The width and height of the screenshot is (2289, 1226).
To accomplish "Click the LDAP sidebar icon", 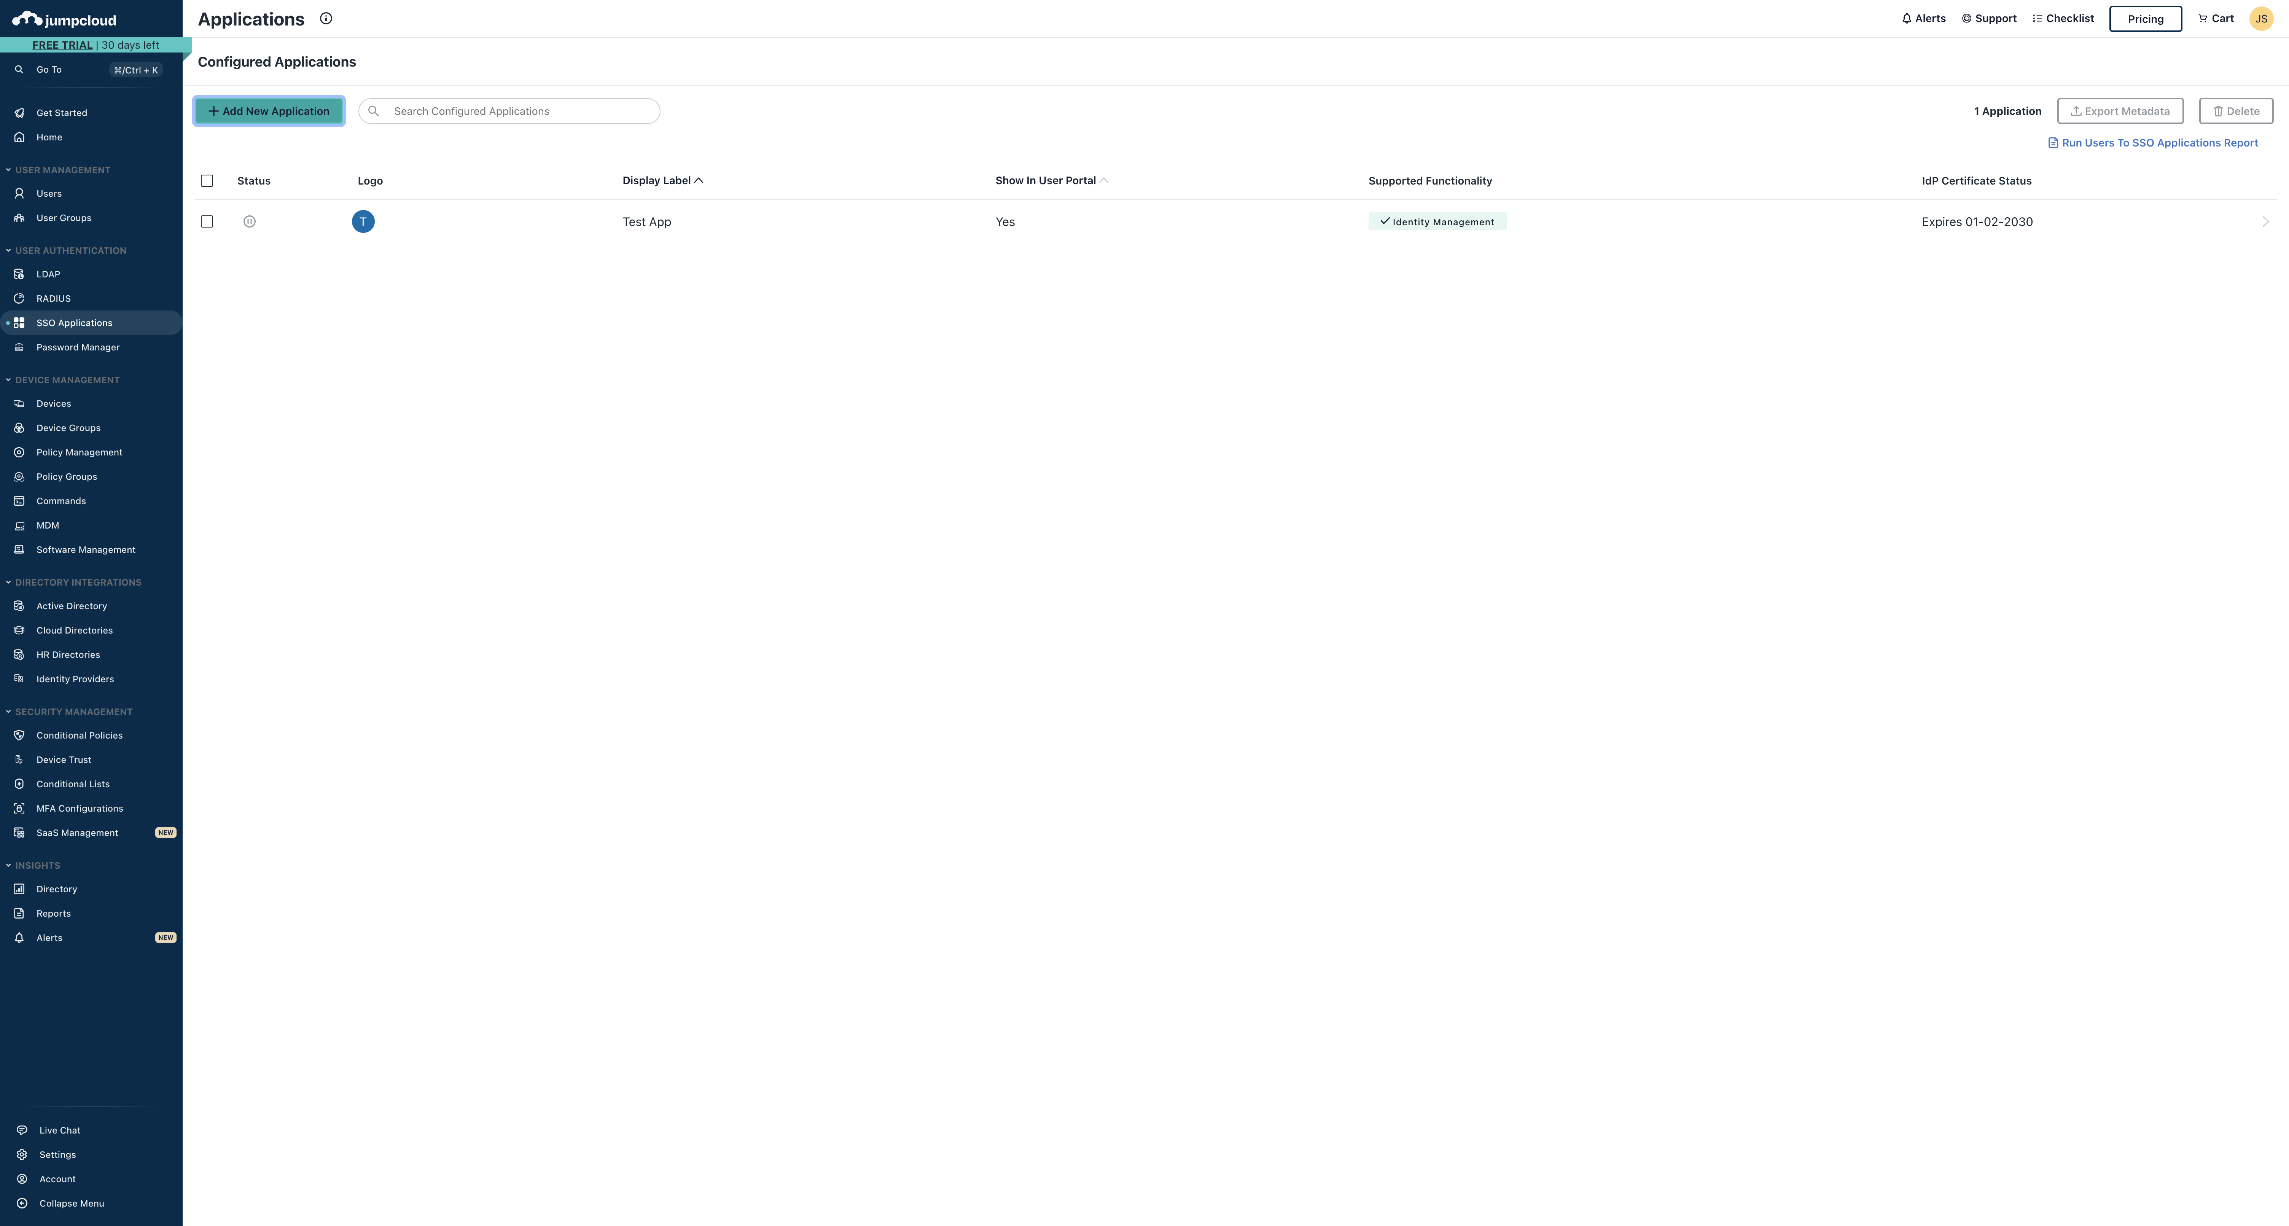I will click(19, 274).
